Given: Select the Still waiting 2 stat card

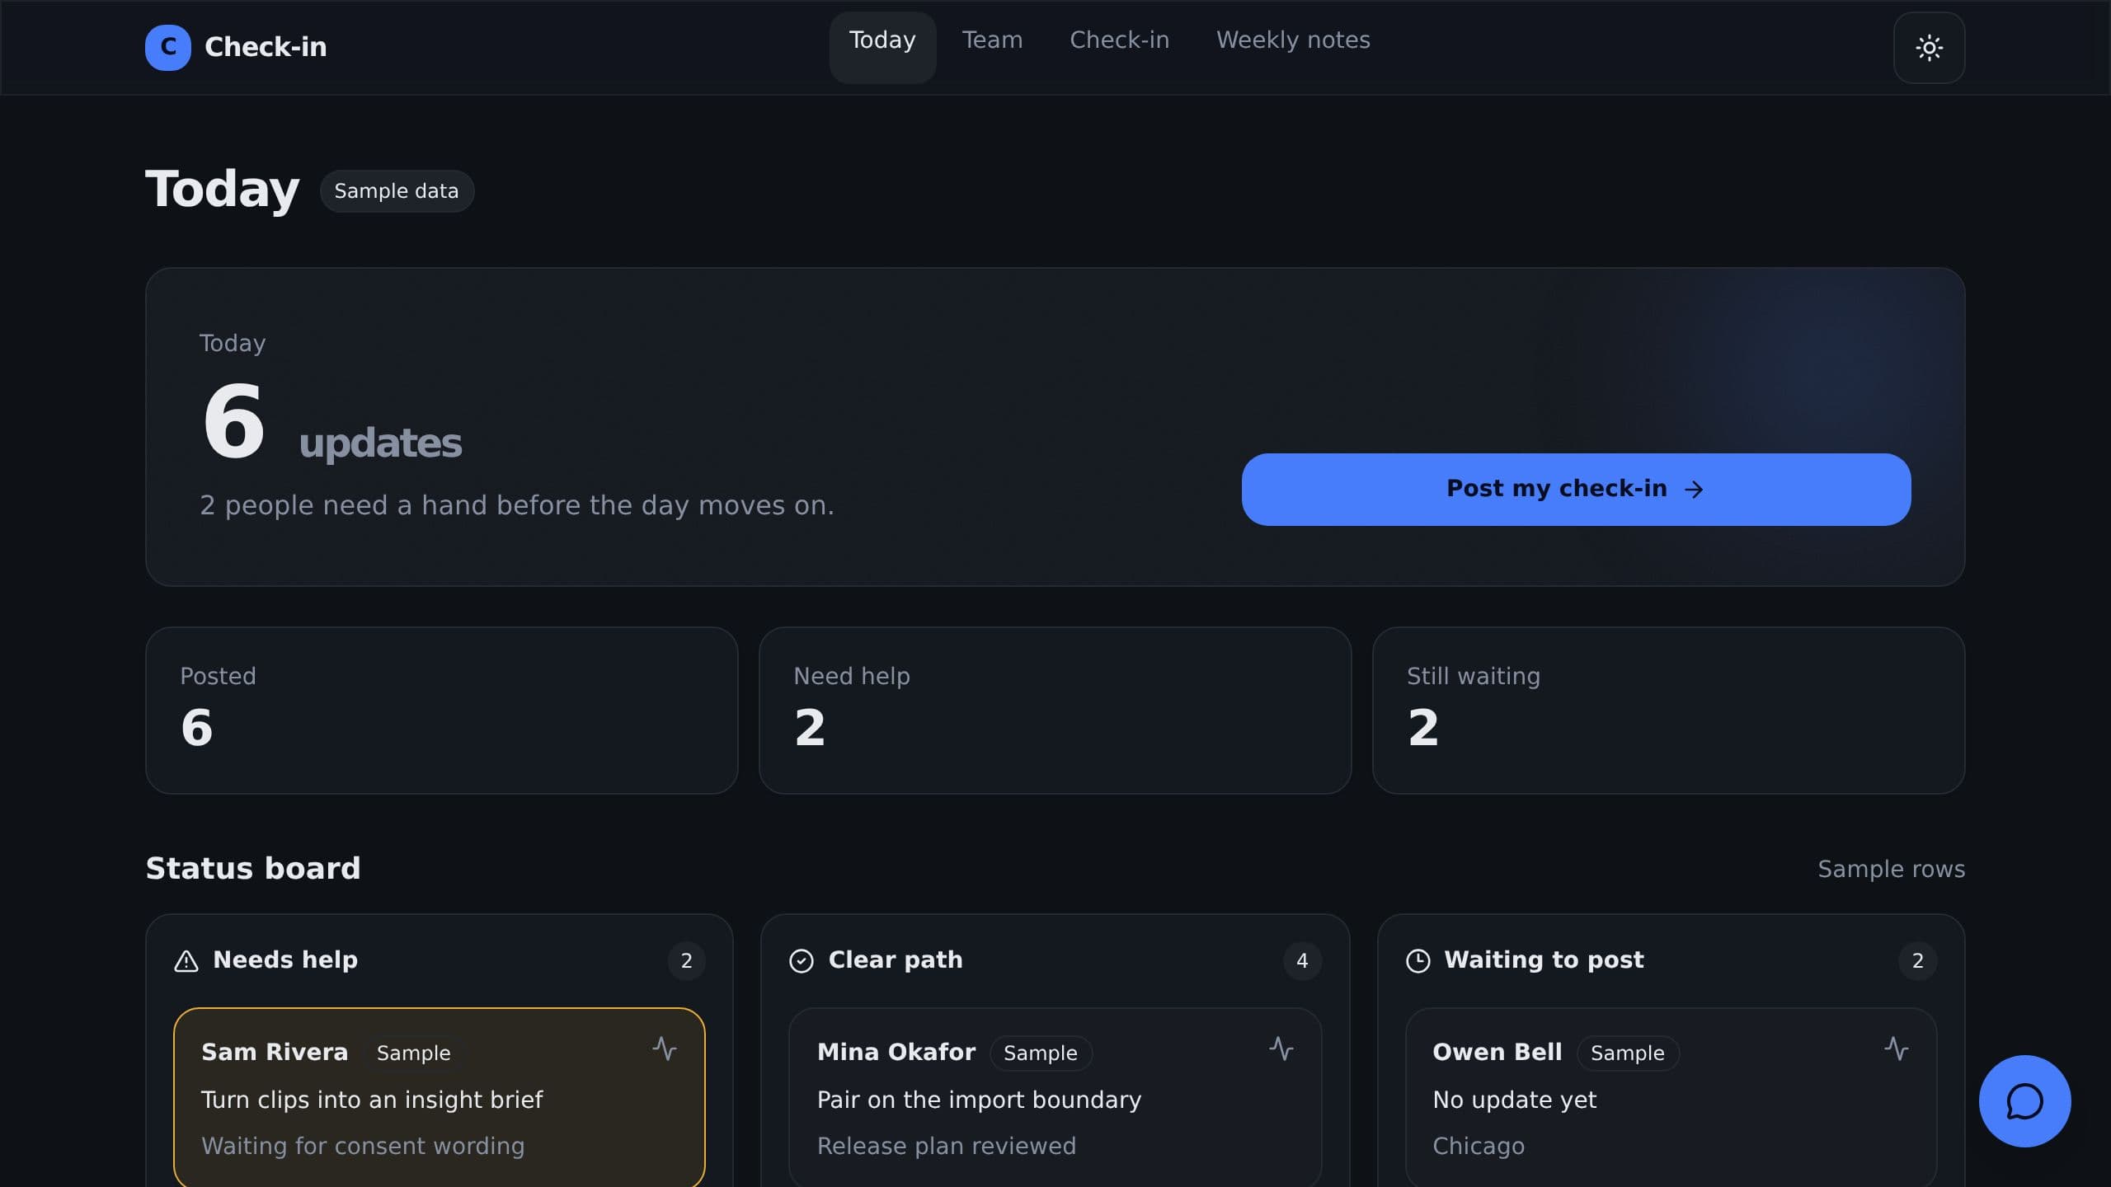Looking at the screenshot, I should pyautogui.click(x=1668, y=711).
